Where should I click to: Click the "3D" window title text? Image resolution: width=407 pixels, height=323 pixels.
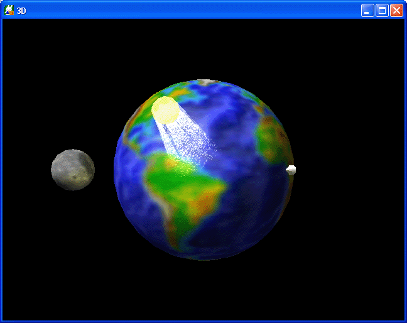tap(21, 11)
